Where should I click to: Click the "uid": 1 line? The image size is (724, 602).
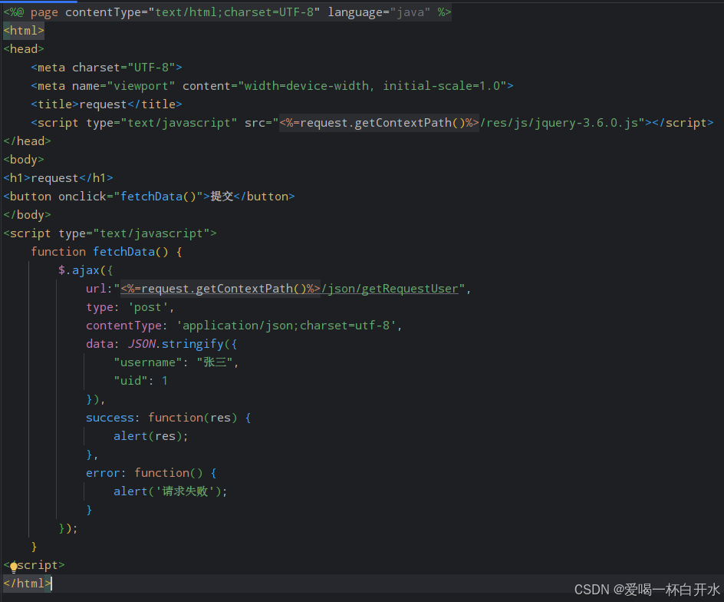[x=140, y=381]
